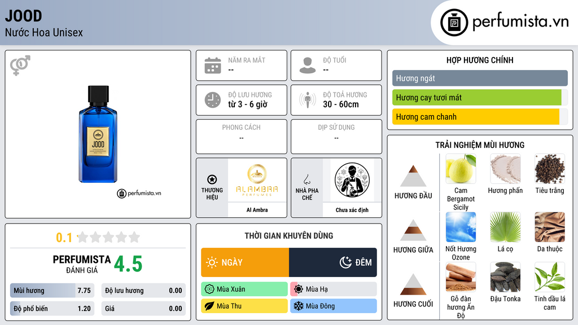The image size is (578, 325).
Task: Click the Hương ngát accord bar
Action: coord(480,78)
